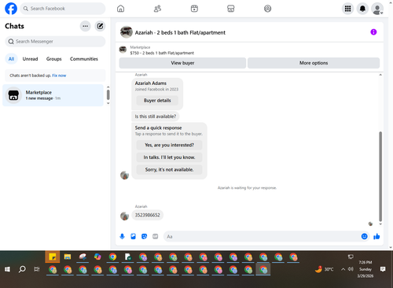This screenshot has height=288, width=393.
Task: Switch to the Groups chats tab
Action: [x=53, y=59]
